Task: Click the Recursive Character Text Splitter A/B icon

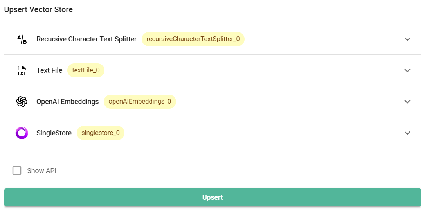Action: point(22,39)
